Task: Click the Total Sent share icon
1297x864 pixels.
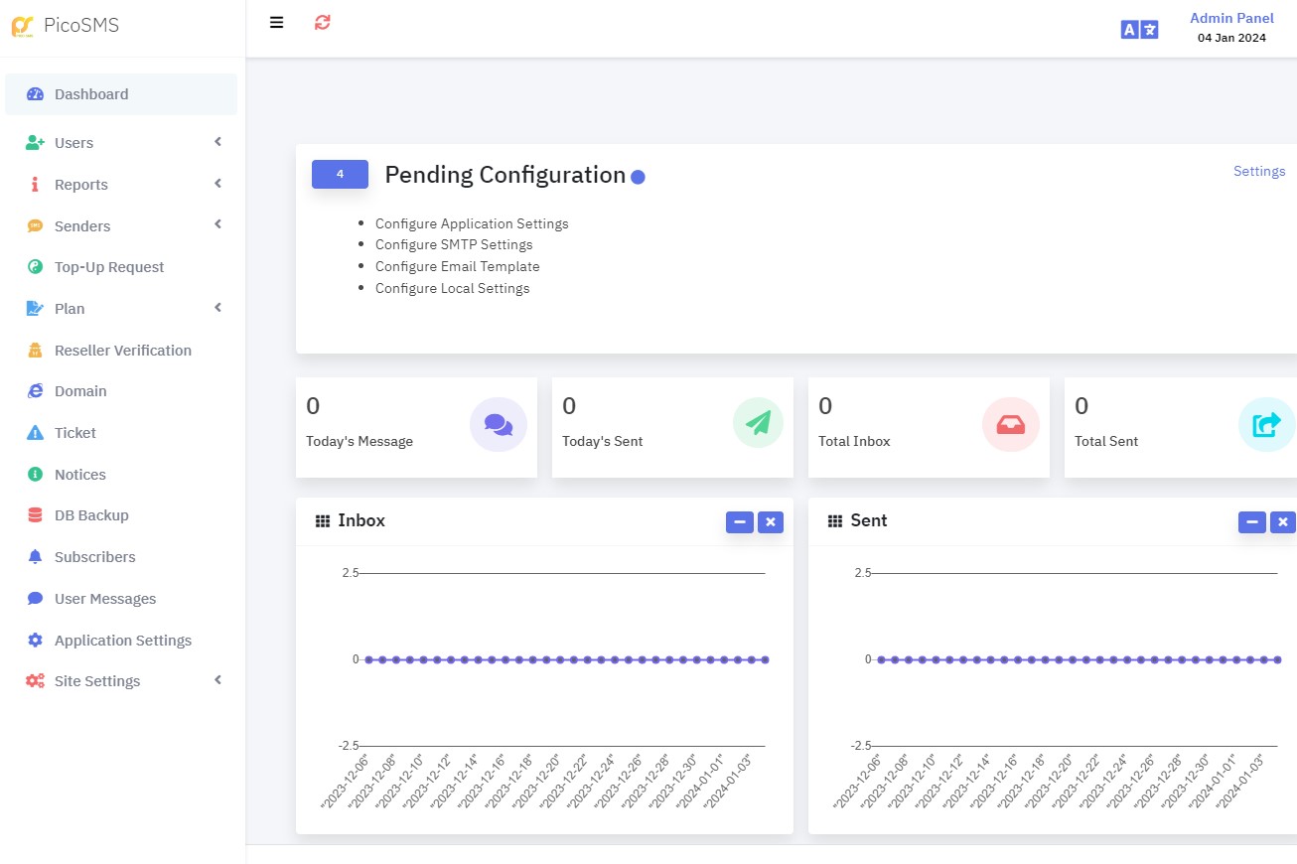Action: point(1266,424)
